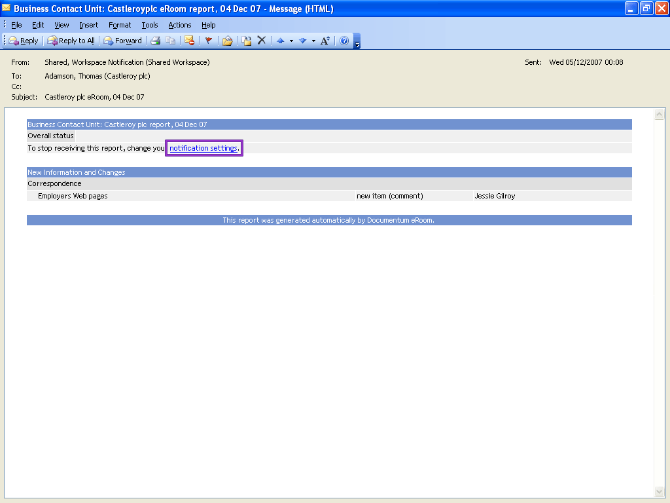Open the Tools menu
670x503 pixels.
click(150, 25)
